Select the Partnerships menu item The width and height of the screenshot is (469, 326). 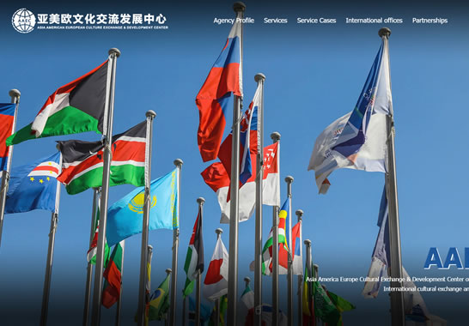tap(429, 21)
